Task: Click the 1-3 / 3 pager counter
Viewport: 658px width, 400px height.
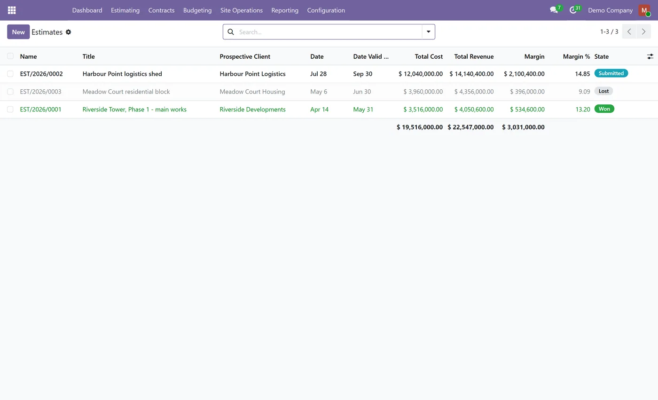Action: click(x=609, y=32)
